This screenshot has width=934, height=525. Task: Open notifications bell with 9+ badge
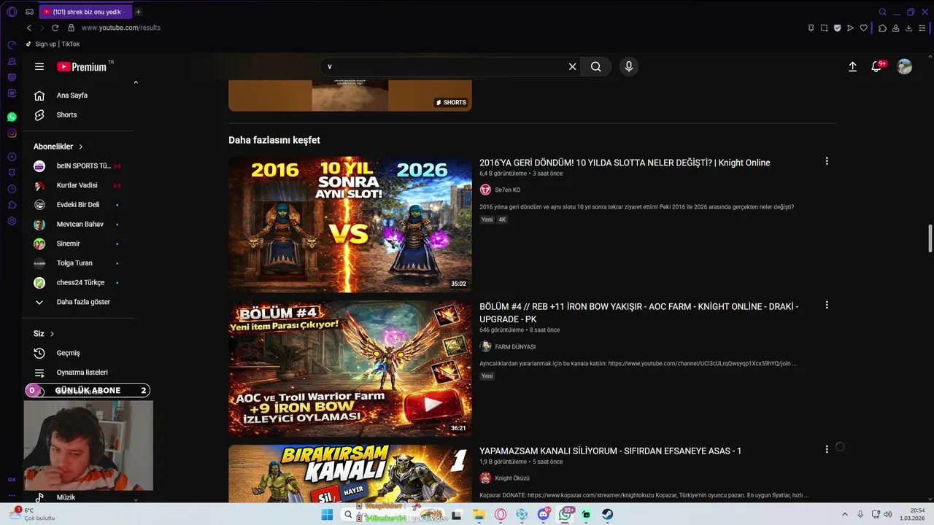(x=877, y=66)
